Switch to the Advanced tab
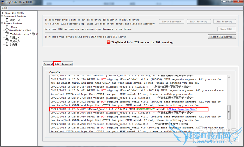The height and width of the screenshot is (147, 244). [x=67, y=64]
